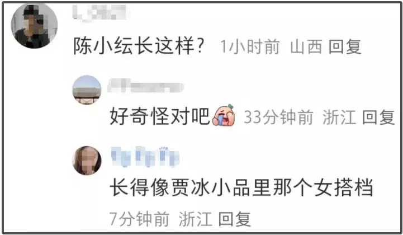Screen dimensions: 403x235
Task: Select the comment 陈小纭长这样?
Action: tap(139, 46)
